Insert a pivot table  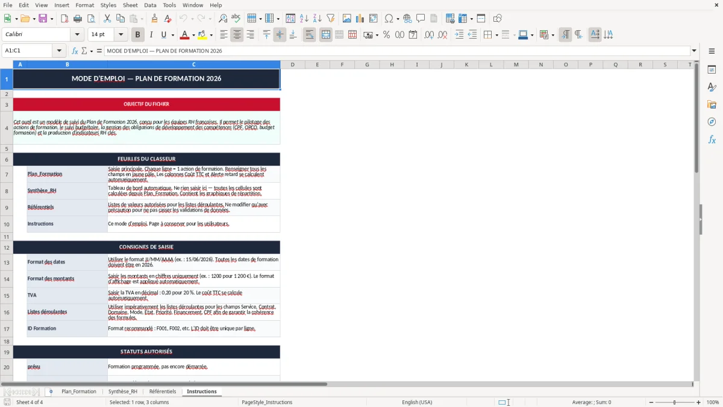pyautogui.click(x=374, y=19)
